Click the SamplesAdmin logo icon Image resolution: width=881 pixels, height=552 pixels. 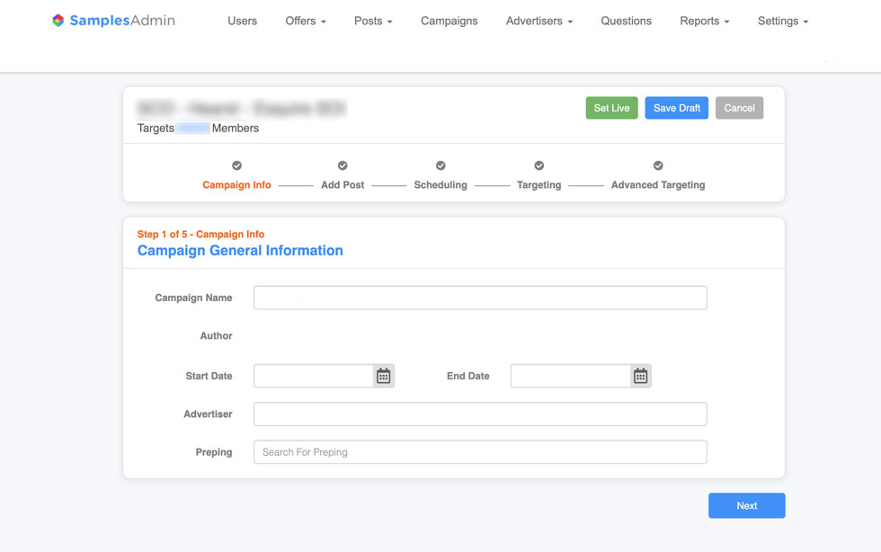pos(58,21)
